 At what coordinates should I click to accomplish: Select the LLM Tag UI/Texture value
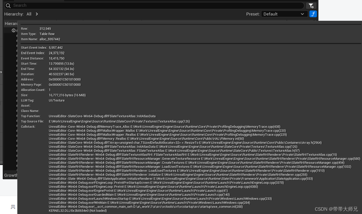coord(57,100)
